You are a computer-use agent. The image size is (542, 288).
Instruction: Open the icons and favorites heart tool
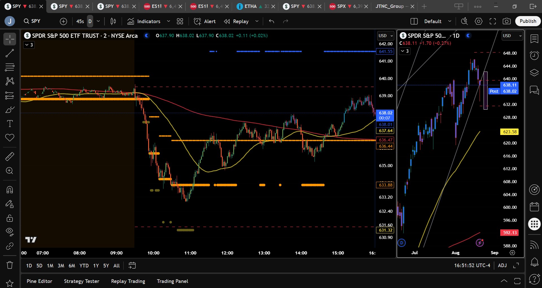coord(10,138)
